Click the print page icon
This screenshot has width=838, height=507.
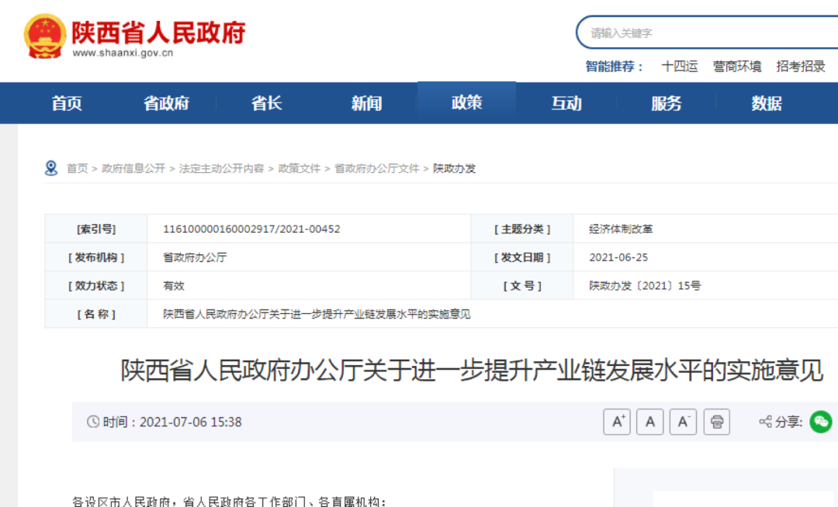716,422
